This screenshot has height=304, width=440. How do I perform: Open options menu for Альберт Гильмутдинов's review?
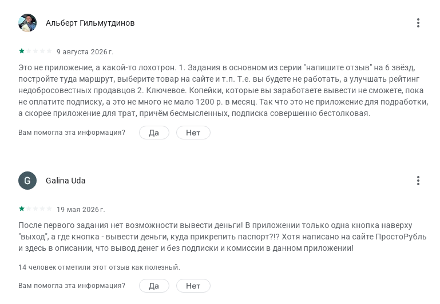click(x=418, y=23)
